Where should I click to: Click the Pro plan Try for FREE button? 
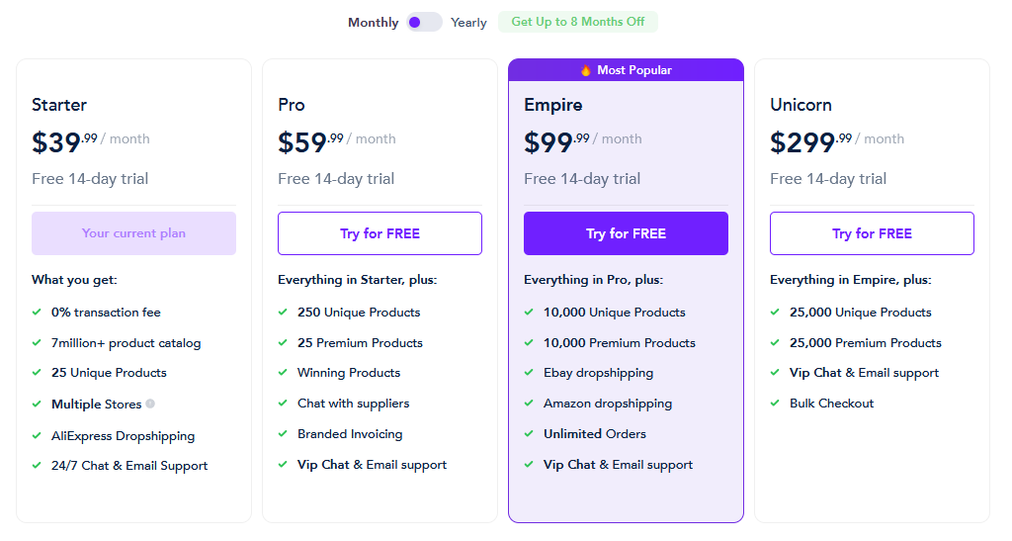pyautogui.click(x=379, y=233)
